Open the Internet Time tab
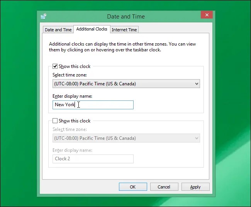251x207 pixels. 124,30
